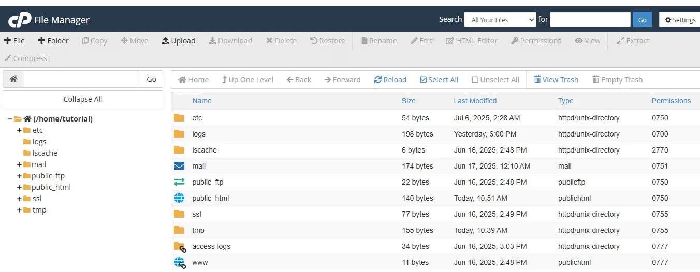Screen dimensions: 700x272
Task: Navigate Forward in the file pane
Action: [x=343, y=80]
